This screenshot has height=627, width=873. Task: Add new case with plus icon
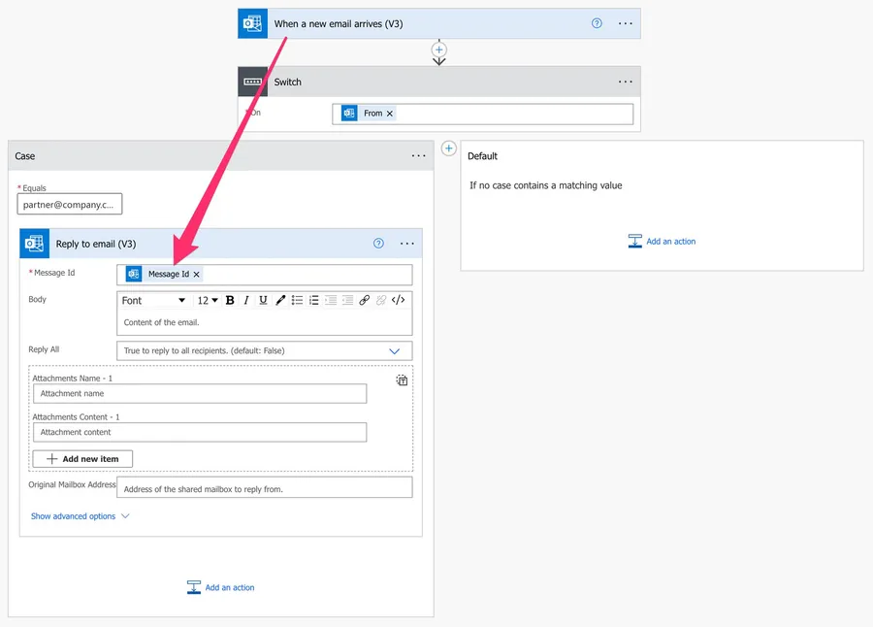click(x=448, y=148)
